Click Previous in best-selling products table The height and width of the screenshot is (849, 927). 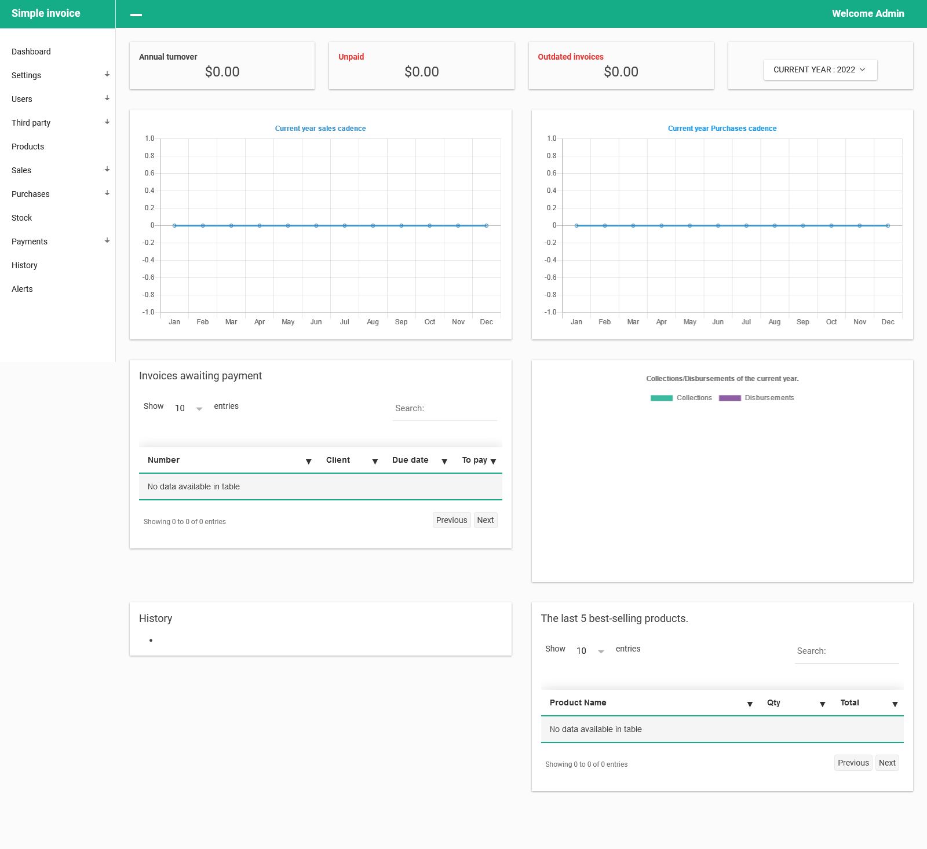853,763
